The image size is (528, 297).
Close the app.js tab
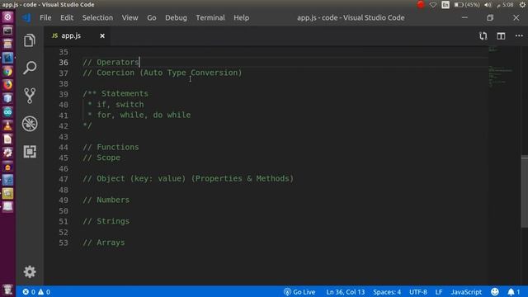click(x=102, y=35)
